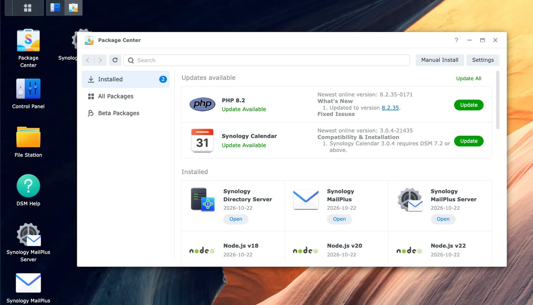This screenshot has width=533, height=305.
Task: Open Synology MailPlus Server package
Action: (443, 219)
